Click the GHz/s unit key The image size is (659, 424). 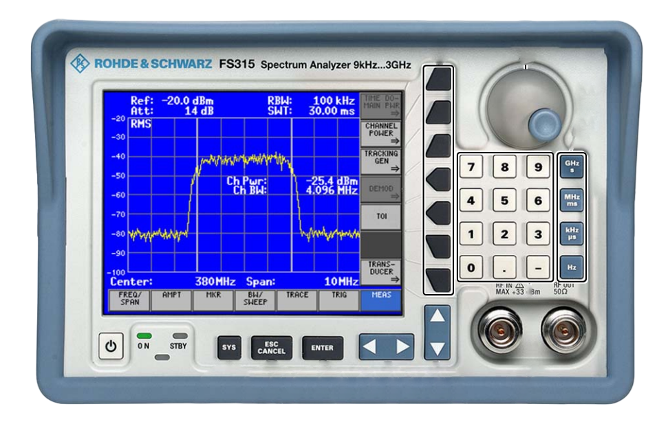tap(572, 167)
